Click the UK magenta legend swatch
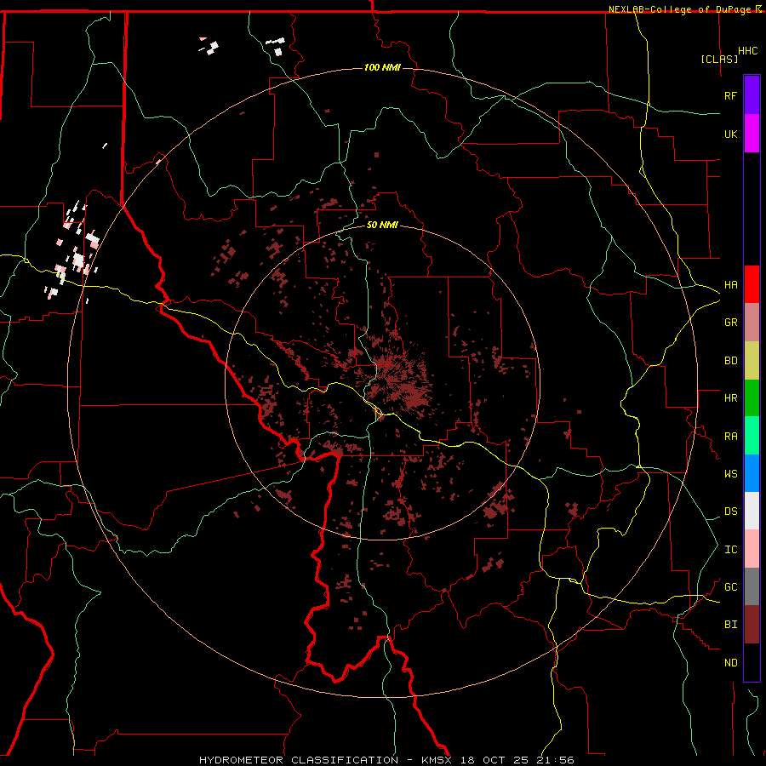The width and height of the screenshot is (766, 766). [x=752, y=134]
